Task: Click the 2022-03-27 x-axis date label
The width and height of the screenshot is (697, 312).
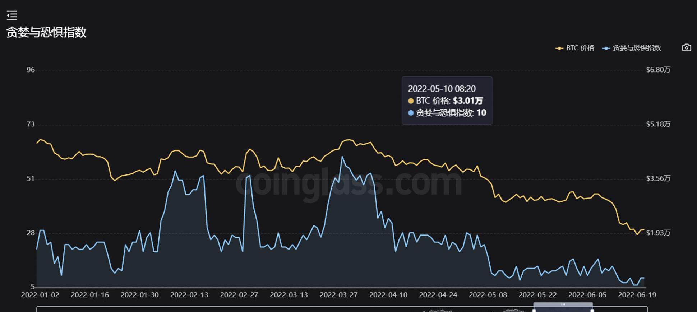Action: click(x=338, y=295)
